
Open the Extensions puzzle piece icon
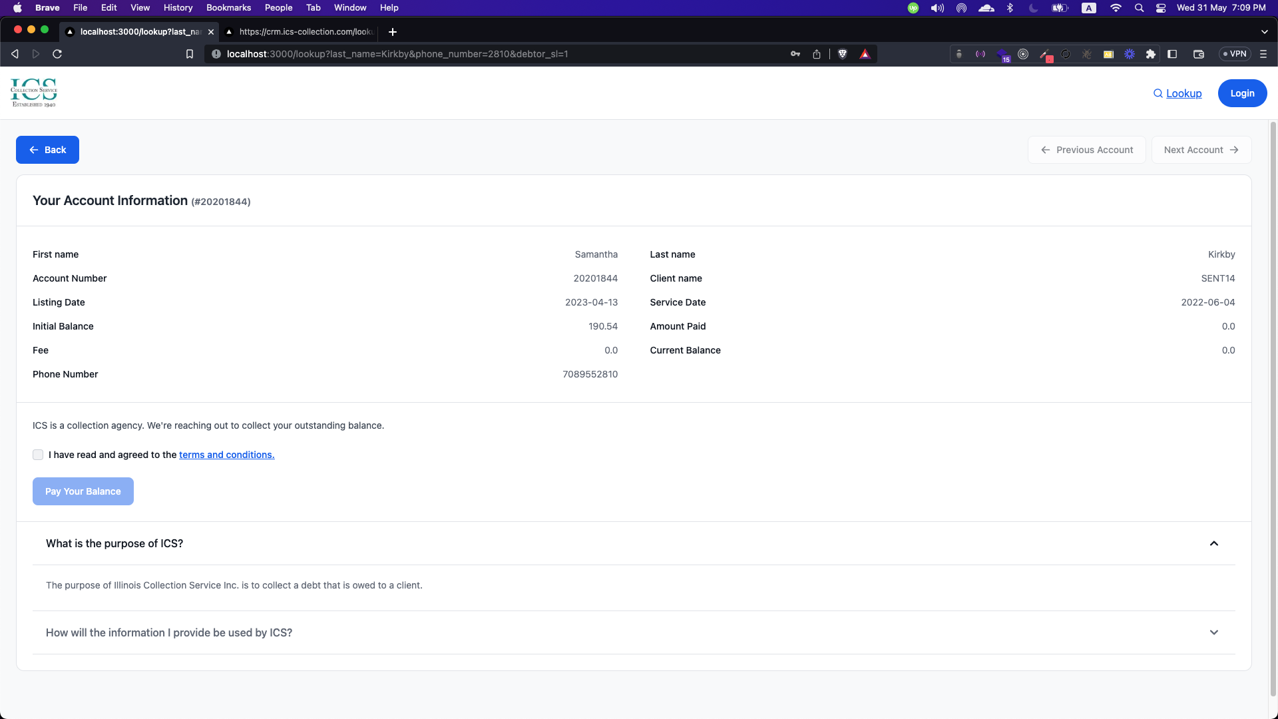pos(1151,54)
